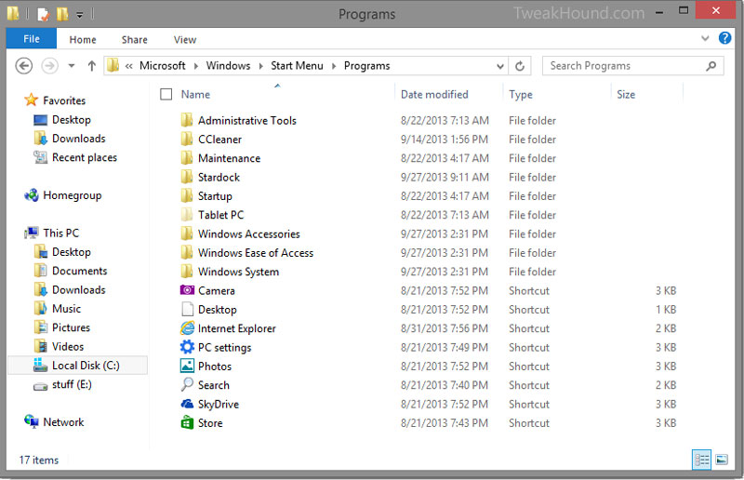Image resolution: width=744 pixels, height=480 pixels.
Task: Expand the ribbon chevron
Action: pyautogui.click(x=705, y=38)
